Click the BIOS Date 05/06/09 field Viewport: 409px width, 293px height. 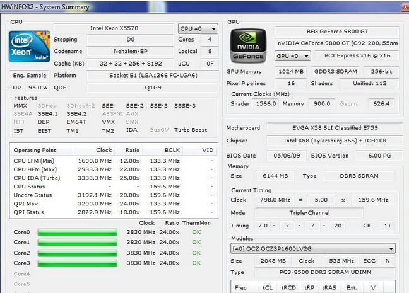(x=287, y=156)
